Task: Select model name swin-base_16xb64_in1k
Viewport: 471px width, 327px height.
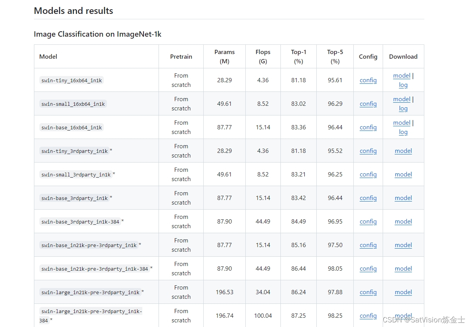Action: (72, 127)
